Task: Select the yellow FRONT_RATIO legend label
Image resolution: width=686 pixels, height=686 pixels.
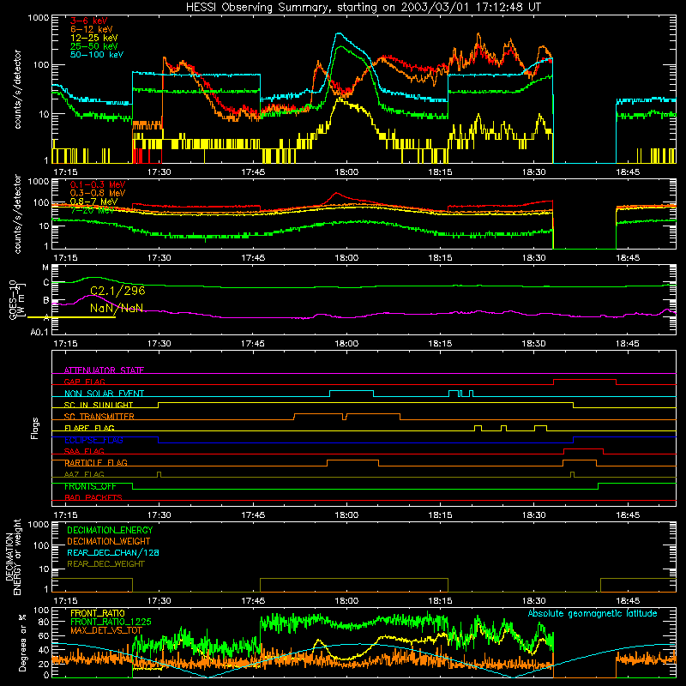Action: 98,613
